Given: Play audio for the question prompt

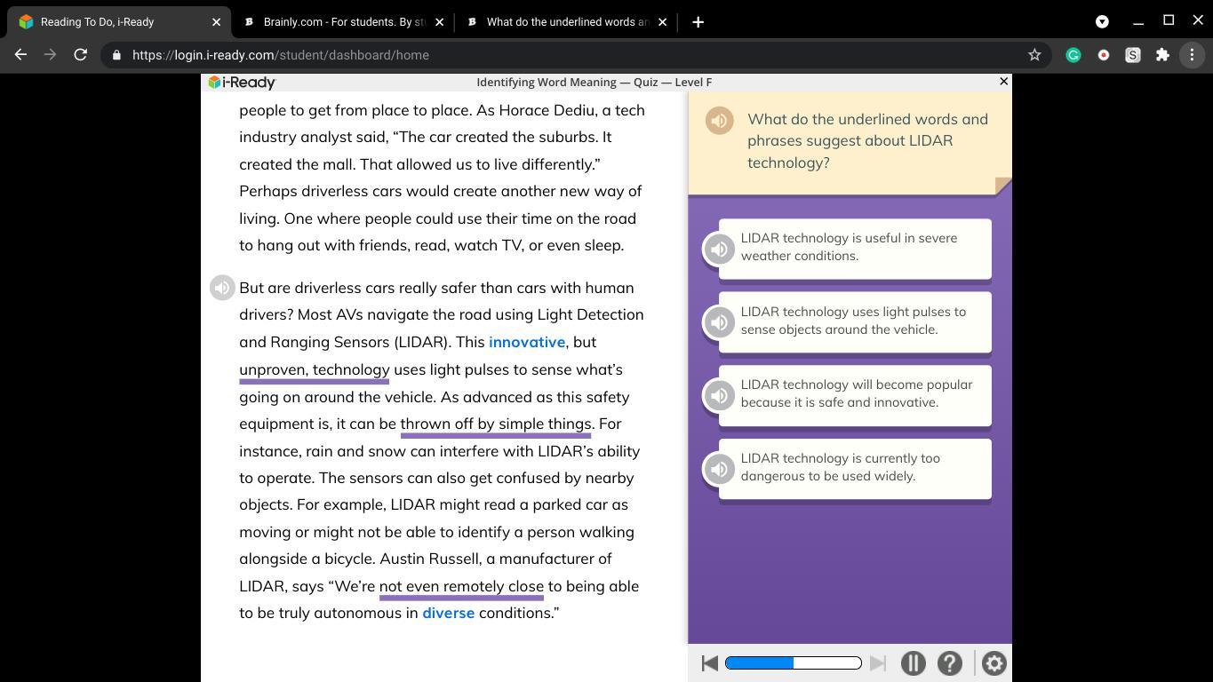Looking at the screenshot, I should [720, 121].
